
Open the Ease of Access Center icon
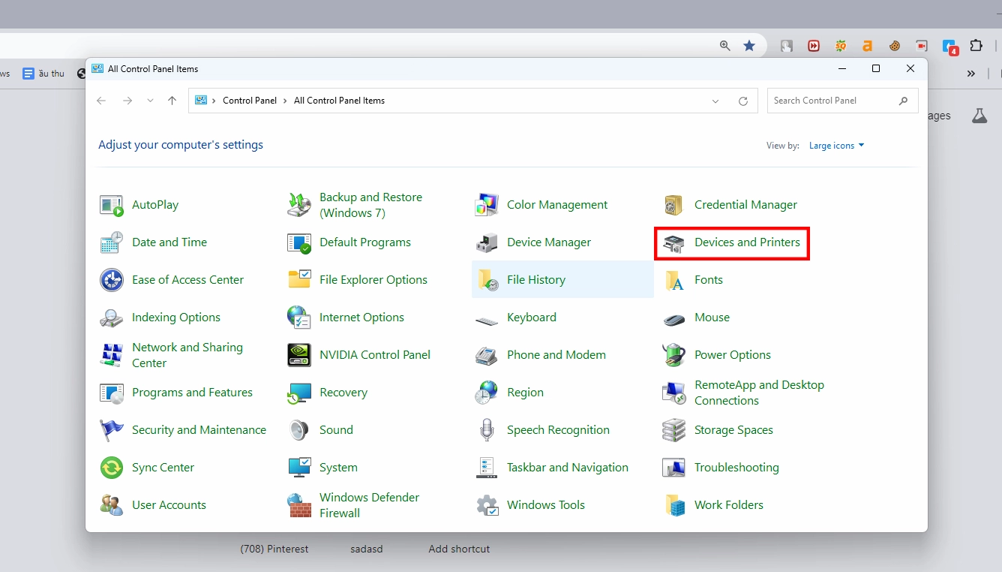112,280
